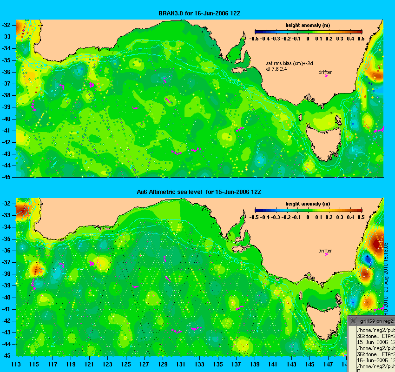Click the top plot's height anomaly color bar

coord(309,32)
